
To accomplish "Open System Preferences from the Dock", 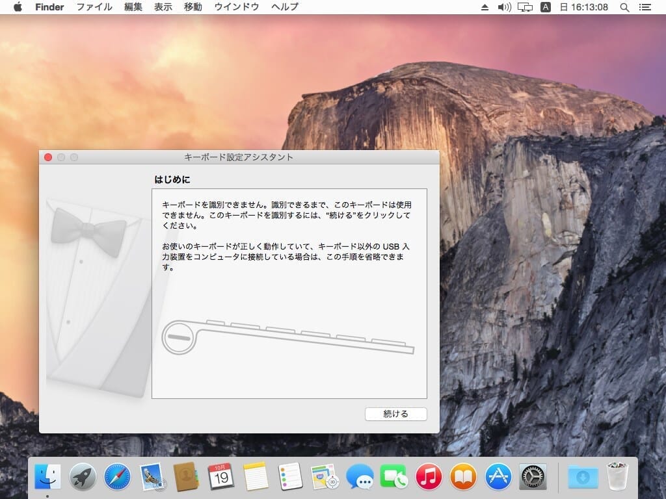I will click(533, 478).
